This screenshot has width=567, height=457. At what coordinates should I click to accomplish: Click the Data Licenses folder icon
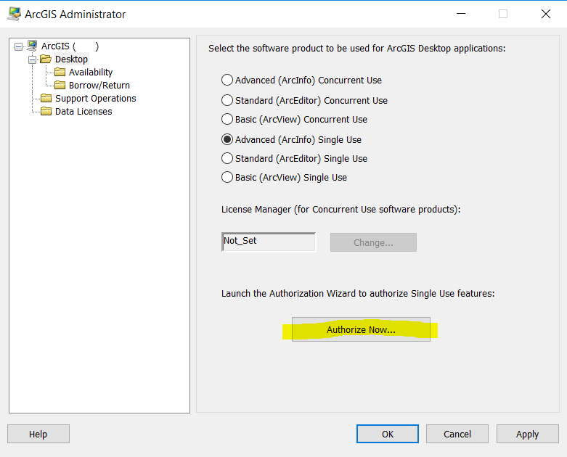pyautogui.click(x=46, y=111)
